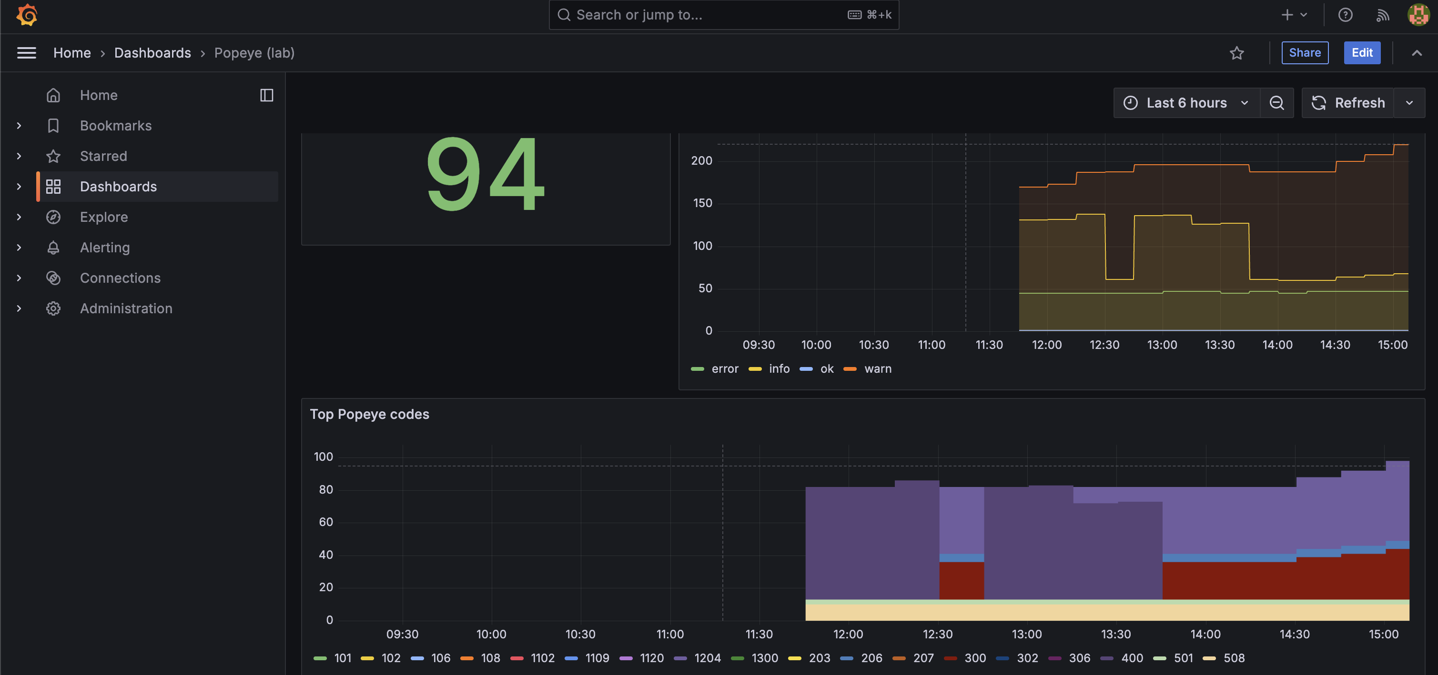
Task: Click the Edit dashboard button
Action: (1362, 53)
